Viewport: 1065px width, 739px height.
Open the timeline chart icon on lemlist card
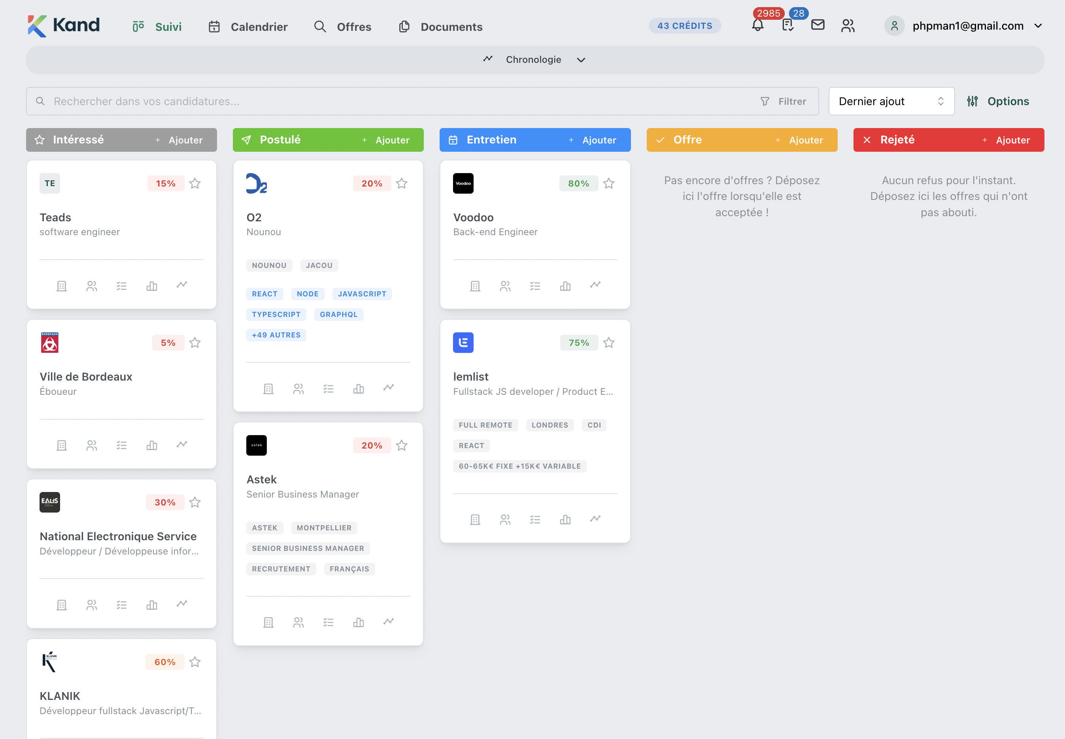coord(595,519)
